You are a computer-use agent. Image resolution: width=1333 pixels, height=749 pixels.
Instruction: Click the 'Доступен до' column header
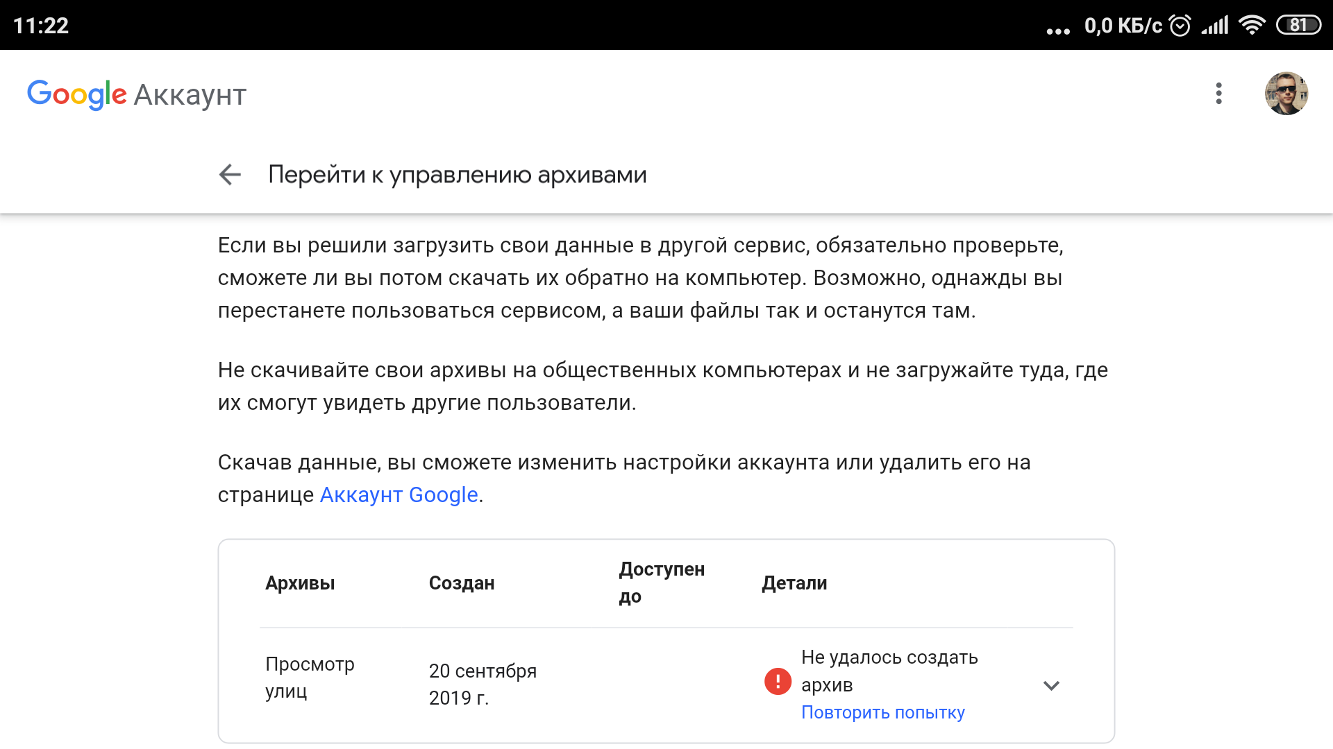click(x=662, y=583)
